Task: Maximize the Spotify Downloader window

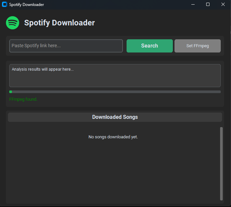Action: tap(208, 4)
